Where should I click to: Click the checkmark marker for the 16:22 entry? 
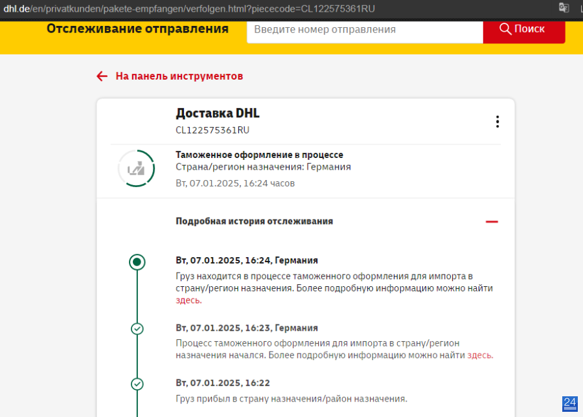[x=137, y=384]
